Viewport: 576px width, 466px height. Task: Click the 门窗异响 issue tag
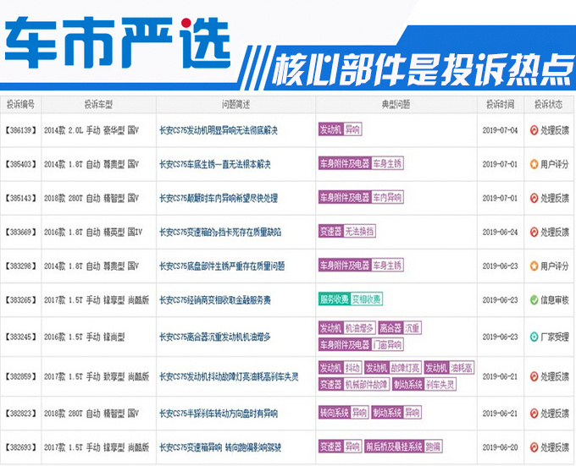pyautogui.click(x=387, y=344)
